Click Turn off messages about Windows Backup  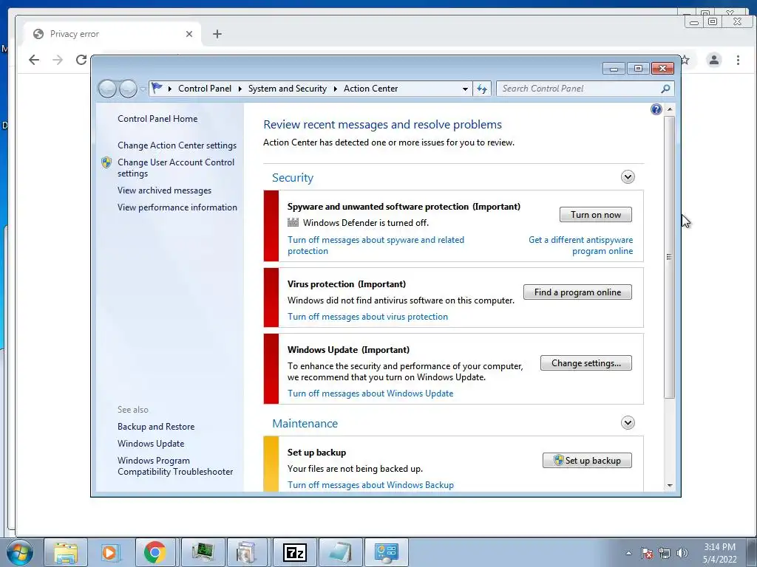[371, 485]
